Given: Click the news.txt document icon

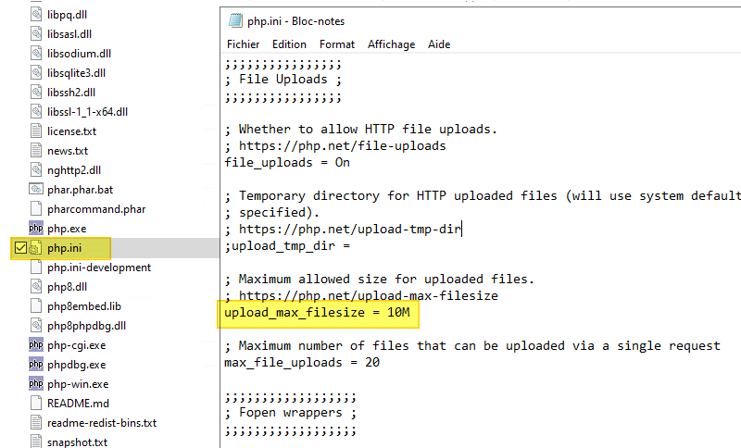Looking at the screenshot, I should tap(36, 151).
